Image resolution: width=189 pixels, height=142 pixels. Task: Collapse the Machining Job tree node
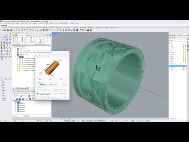click(13, 47)
